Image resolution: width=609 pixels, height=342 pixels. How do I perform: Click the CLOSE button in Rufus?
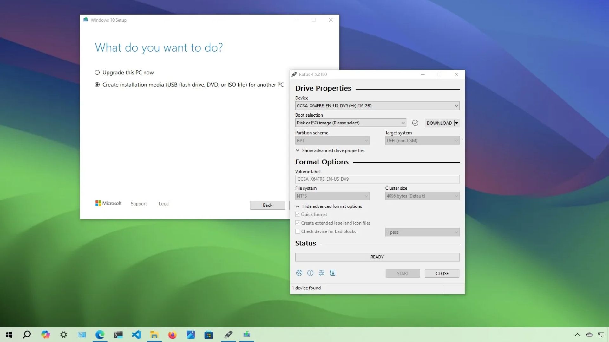(x=442, y=274)
